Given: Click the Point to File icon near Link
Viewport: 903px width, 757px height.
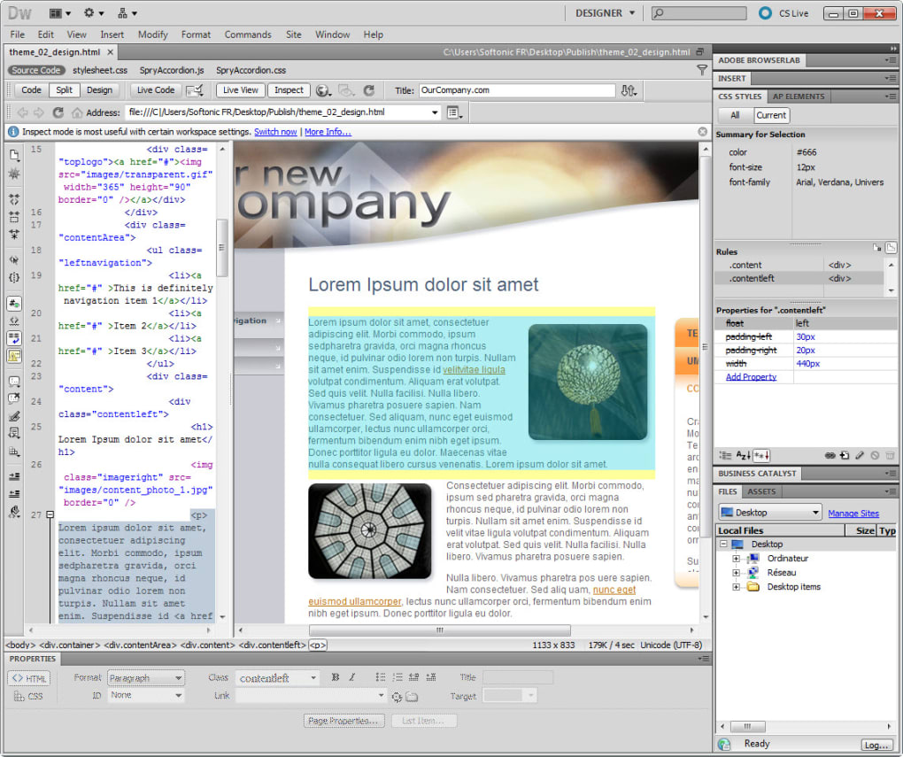Looking at the screenshot, I should click(x=397, y=697).
